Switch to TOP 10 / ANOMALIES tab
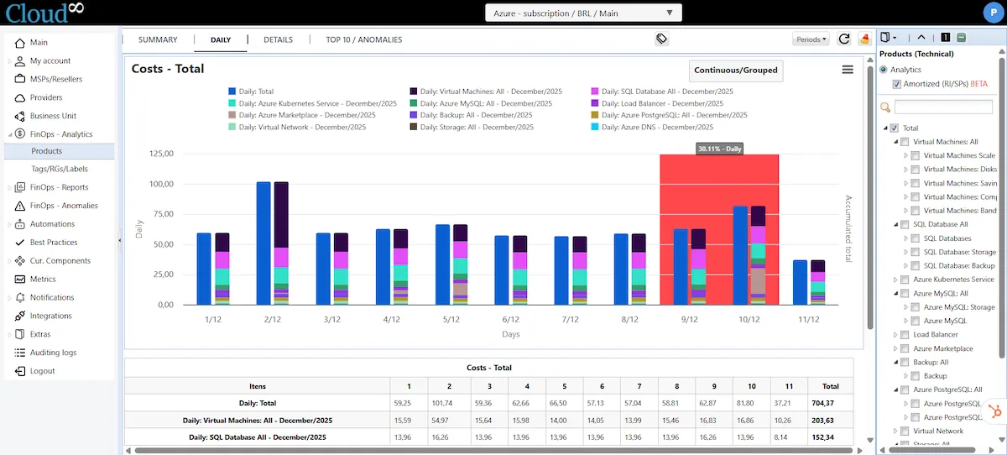The width and height of the screenshot is (1007, 455). tap(364, 39)
